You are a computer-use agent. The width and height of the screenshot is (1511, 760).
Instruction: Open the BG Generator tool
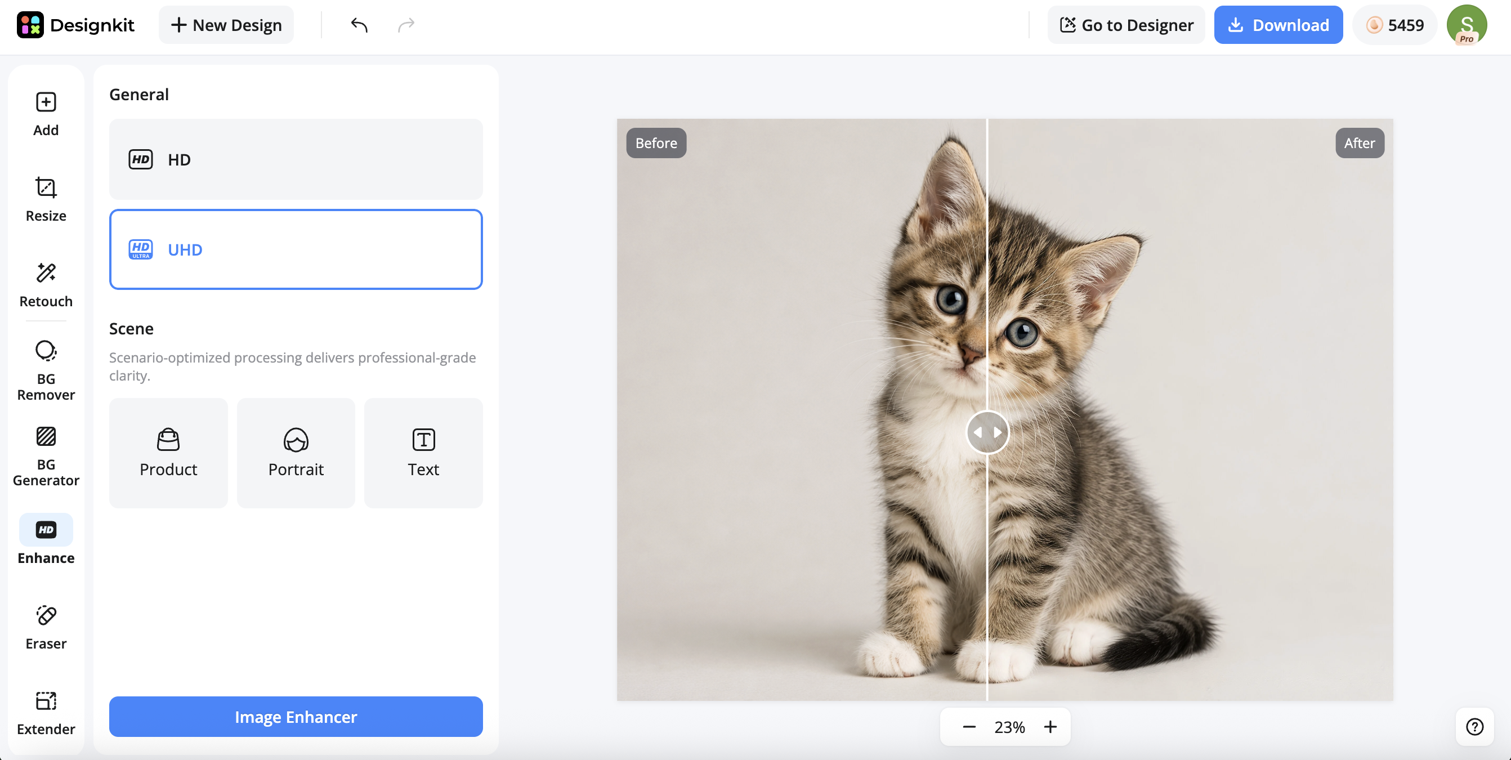[46, 456]
